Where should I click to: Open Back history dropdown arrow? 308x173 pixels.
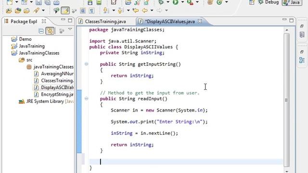coord(152,11)
